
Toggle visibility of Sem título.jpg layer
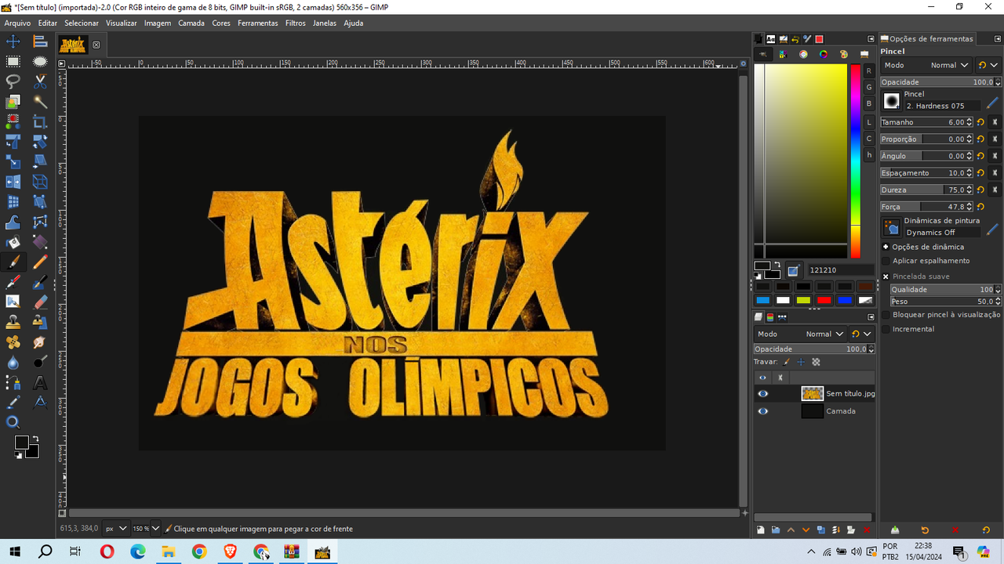tap(762, 393)
